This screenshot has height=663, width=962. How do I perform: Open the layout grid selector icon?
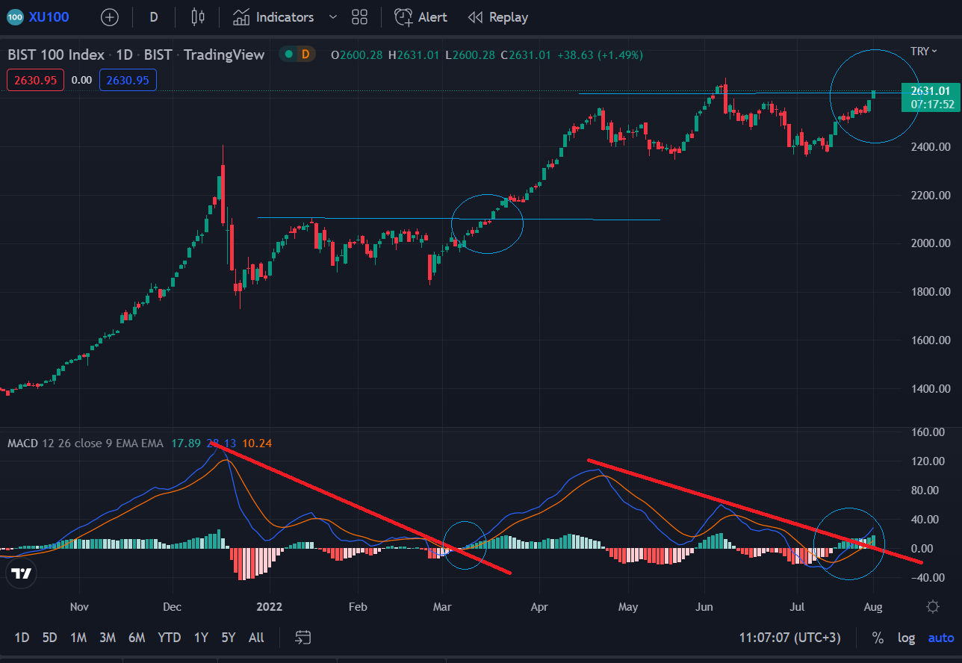[359, 17]
